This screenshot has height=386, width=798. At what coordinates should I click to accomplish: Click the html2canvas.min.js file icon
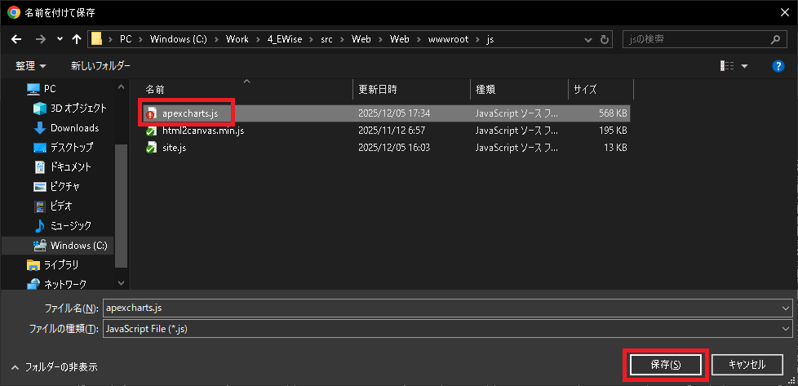pos(151,131)
